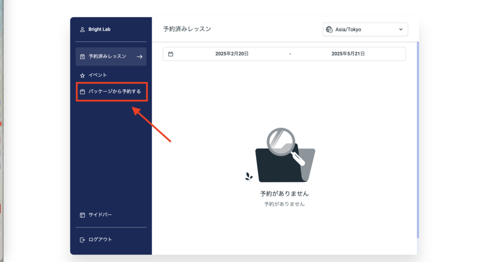Go to the イベント sidebar menu item
The width and height of the screenshot is (484, 262).
98,75
